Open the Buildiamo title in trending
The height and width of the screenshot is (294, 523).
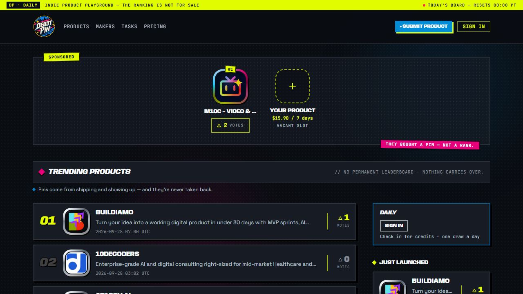114,212
